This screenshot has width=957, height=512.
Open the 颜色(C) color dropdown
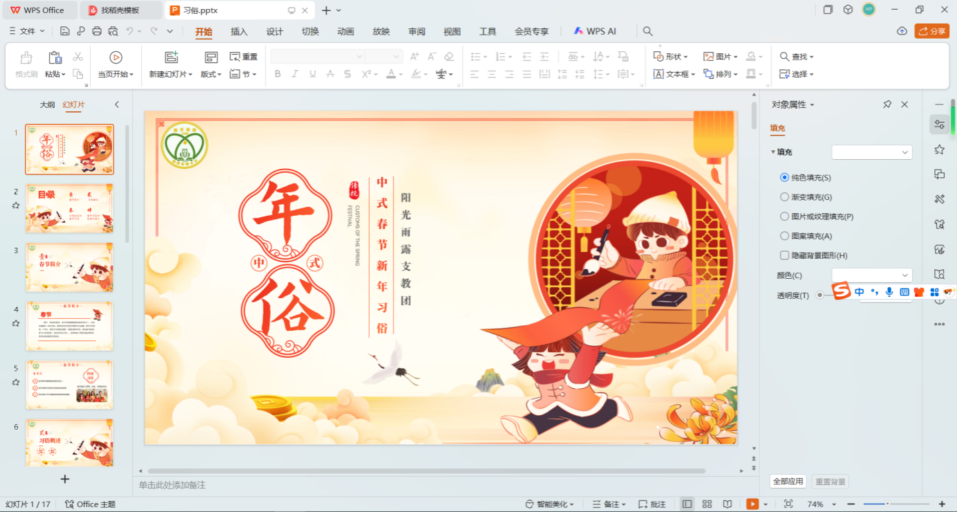pos(872,275)
